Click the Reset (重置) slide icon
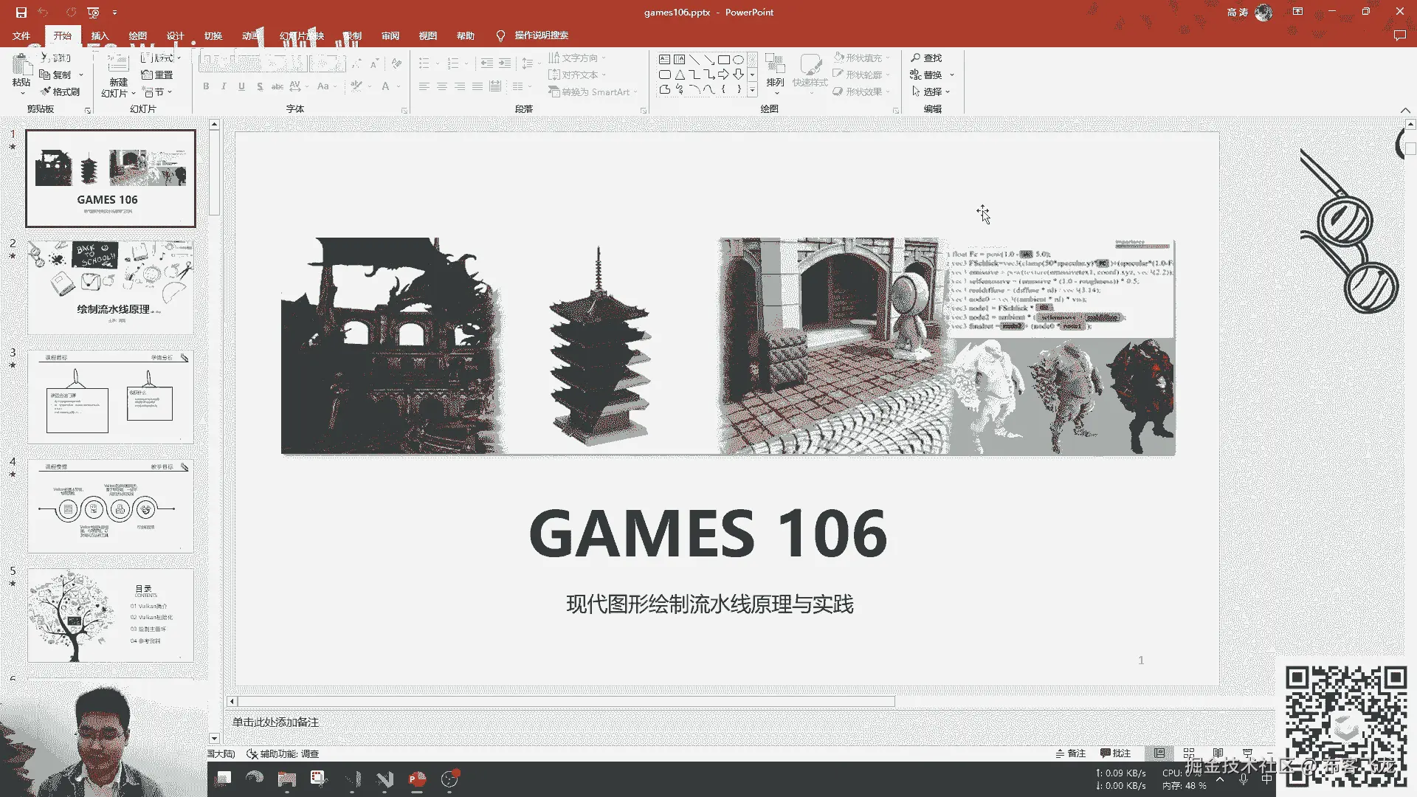1417x797 pixels. point(147,75)
